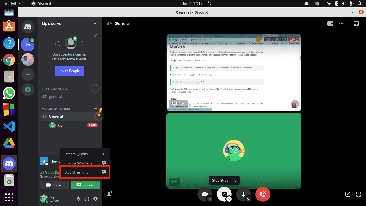366x206 pixels.
Task: Click the Voice Connected status text
Action: (x=52, y=172)
